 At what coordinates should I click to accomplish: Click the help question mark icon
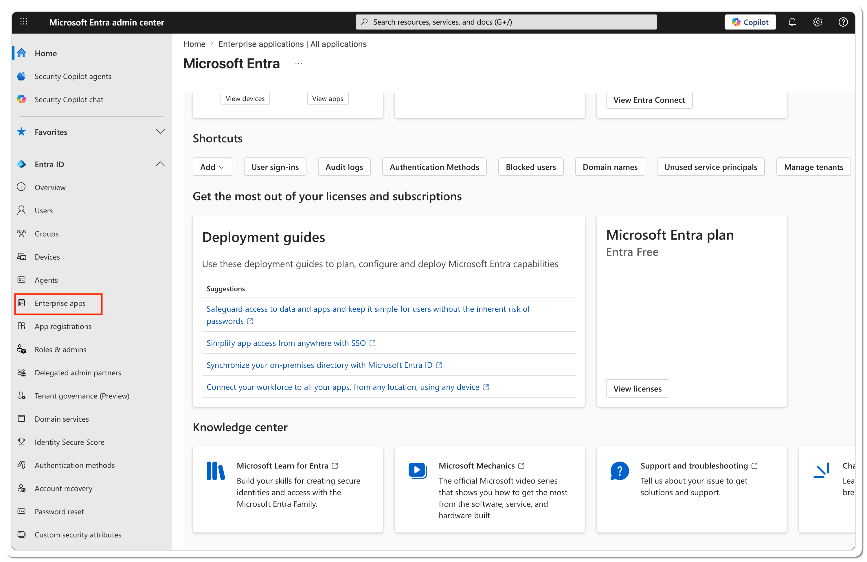(x=843, y=22)
